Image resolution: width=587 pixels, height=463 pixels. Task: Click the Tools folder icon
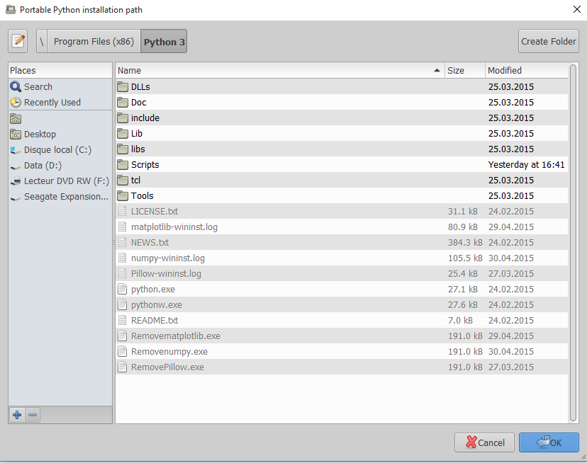pos(123,196)
